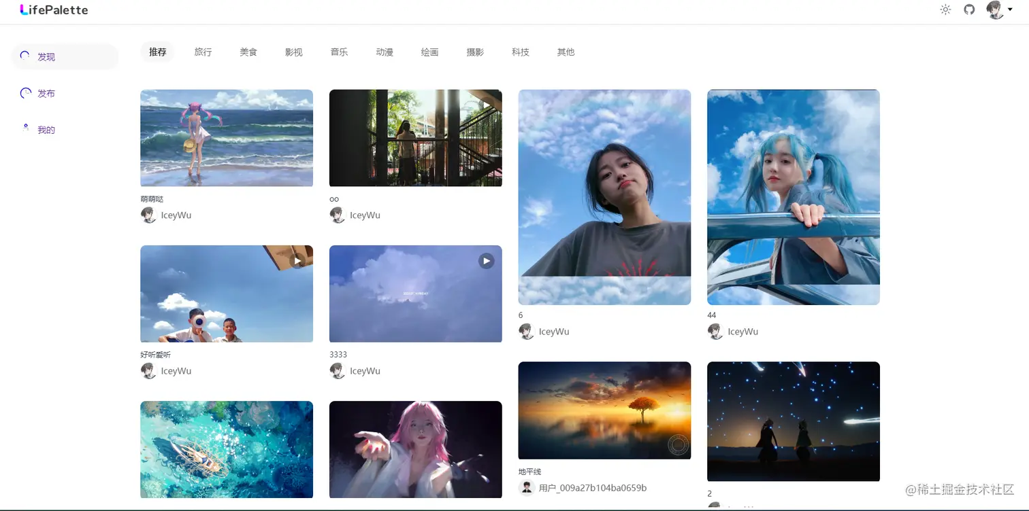Select the 旅行 category tab
The height and width of the screenshot is (511, 1029).
coord(203,52)
